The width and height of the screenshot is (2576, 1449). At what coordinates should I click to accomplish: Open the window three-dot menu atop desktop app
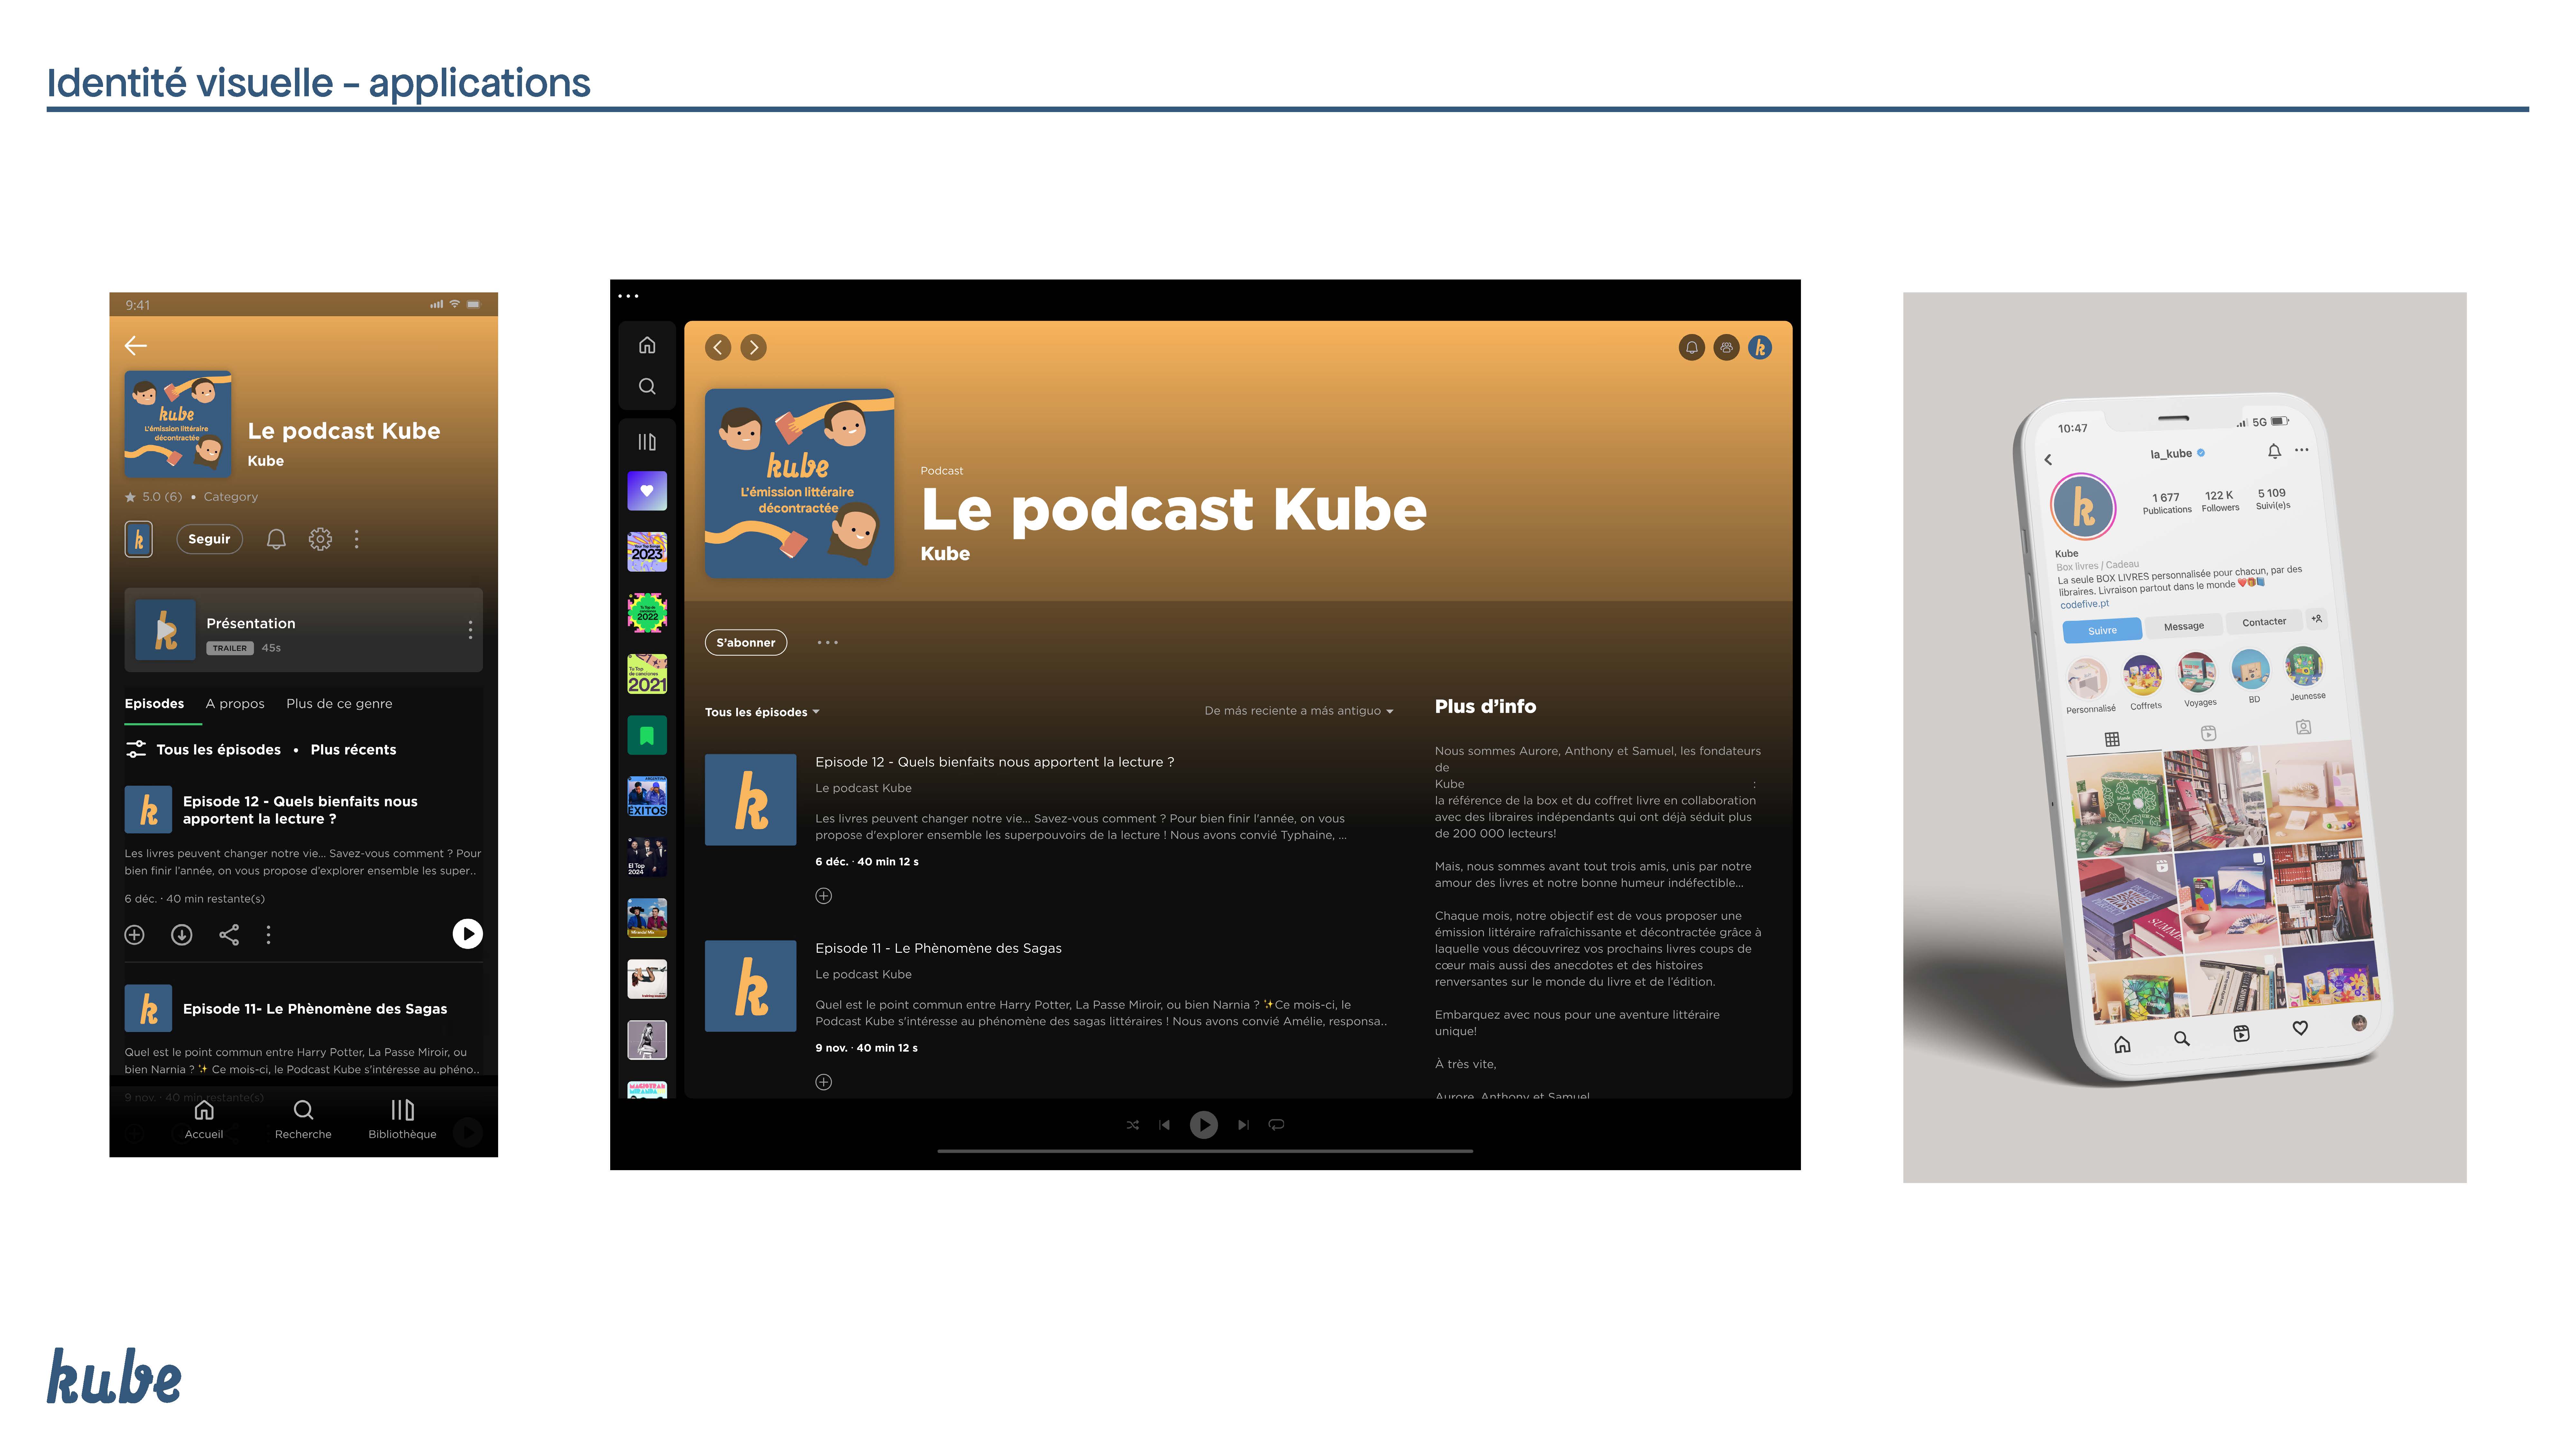click(x=628, y=296)
